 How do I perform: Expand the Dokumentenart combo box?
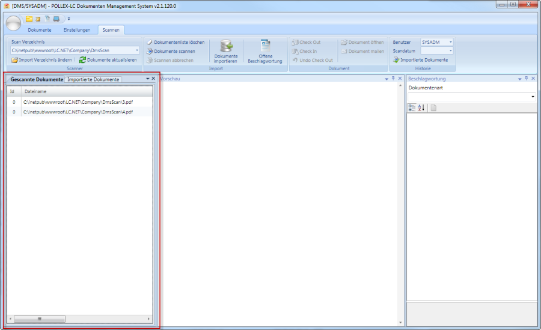click(533, 97)
